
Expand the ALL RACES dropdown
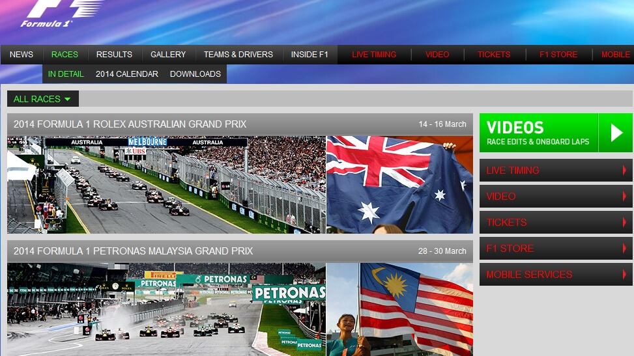42,99
